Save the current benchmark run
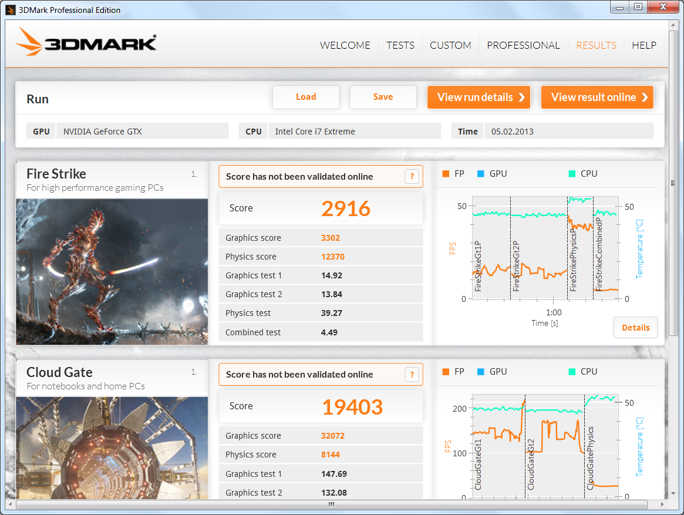684x515 pixels. click(383, 96)
